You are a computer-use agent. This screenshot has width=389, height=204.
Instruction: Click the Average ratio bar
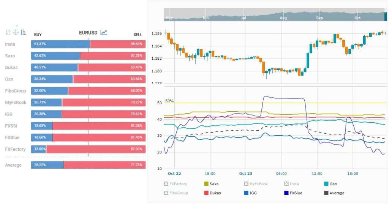(x=88, y=165)
